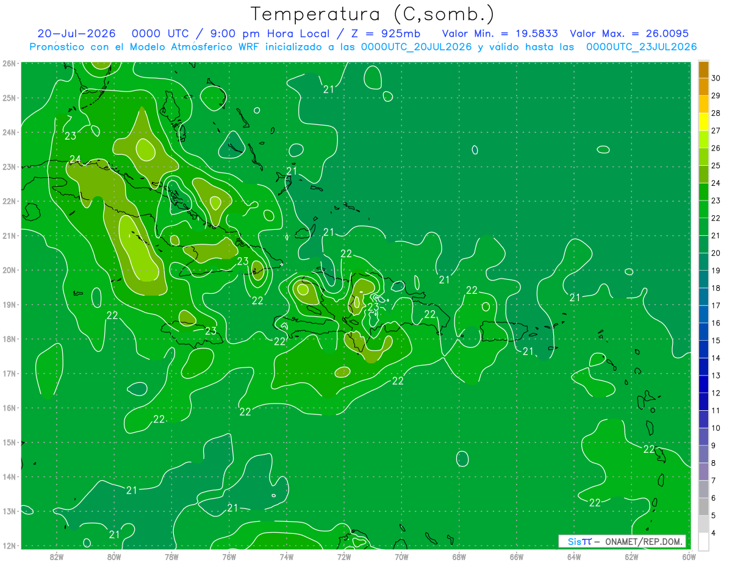The image size is (732, 565).
Task: Click legend value '10' on the color scale
Action: 716,428
